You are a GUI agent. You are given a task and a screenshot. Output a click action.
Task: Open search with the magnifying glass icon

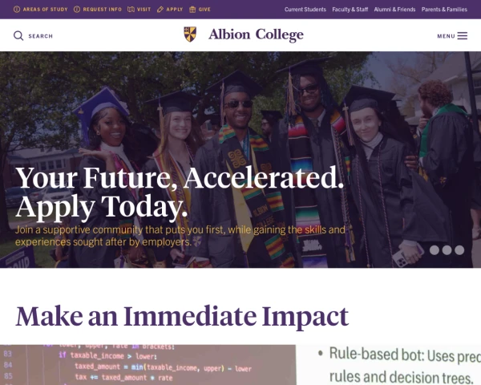point(18,36)
